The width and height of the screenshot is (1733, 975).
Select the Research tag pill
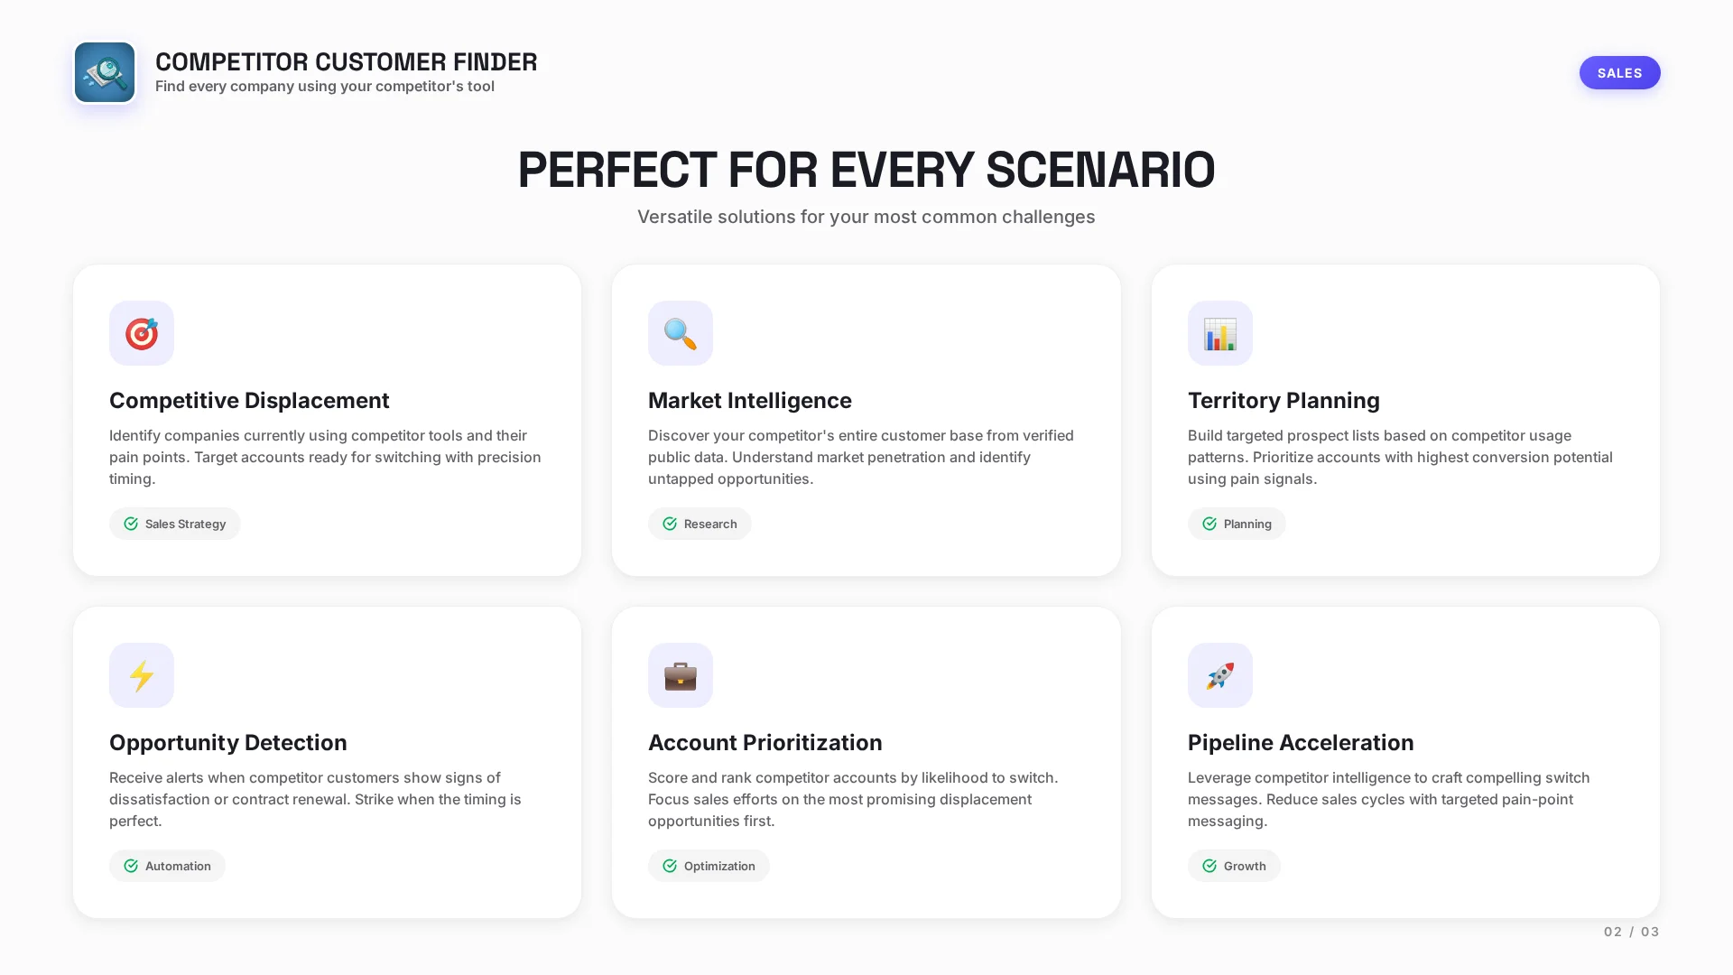pos(700,524)
